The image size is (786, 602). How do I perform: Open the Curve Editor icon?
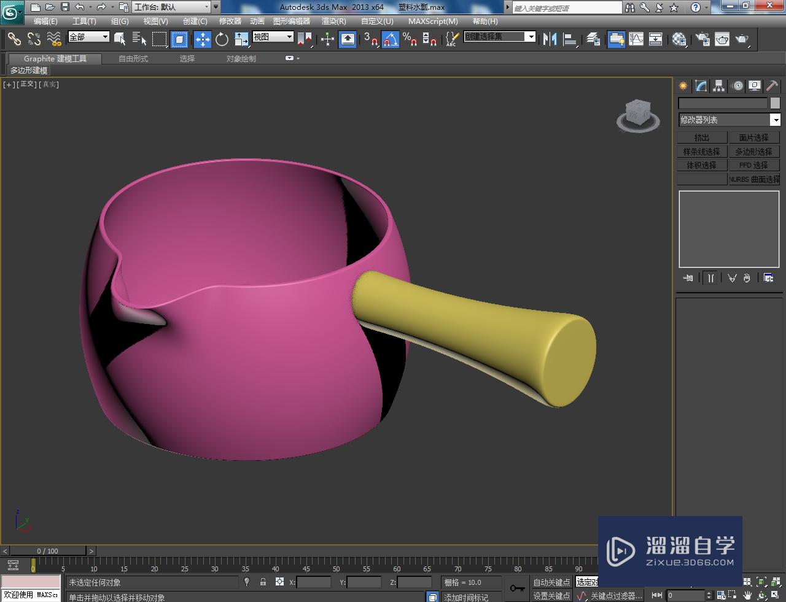tap(636, 39)
